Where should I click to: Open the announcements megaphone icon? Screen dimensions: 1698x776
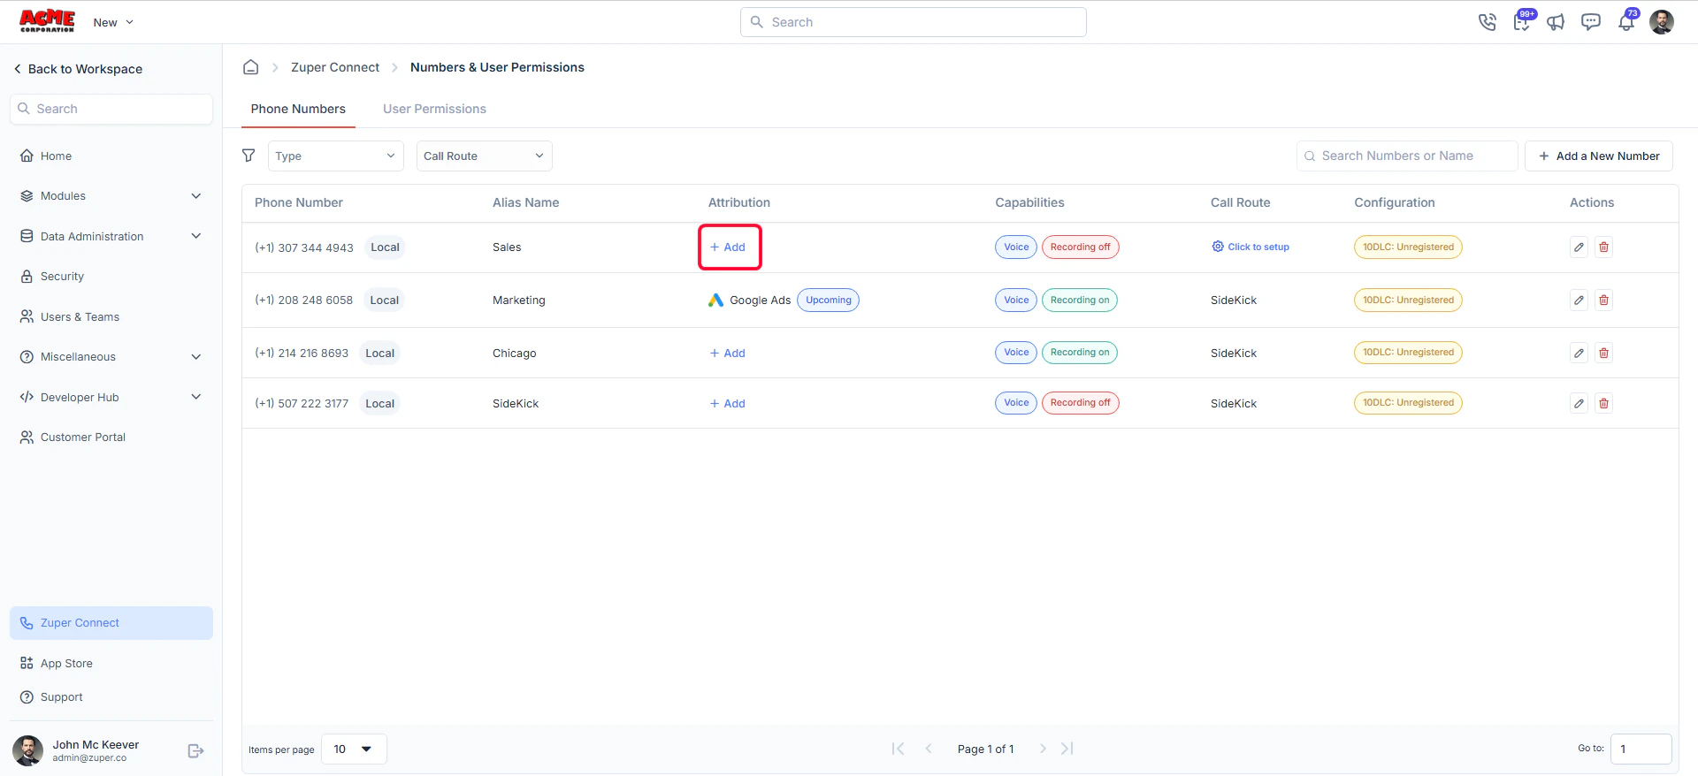pyautogui.click(x=1556, y=22)
